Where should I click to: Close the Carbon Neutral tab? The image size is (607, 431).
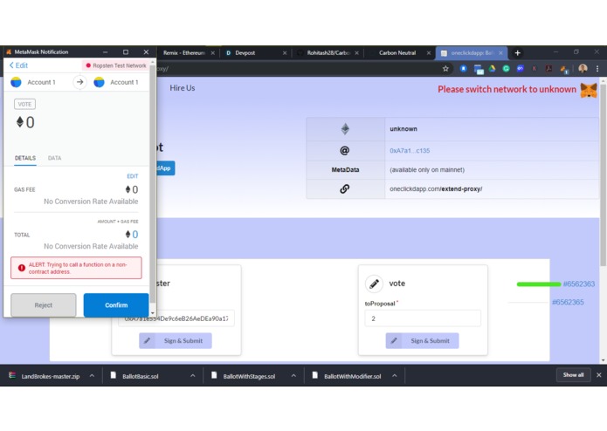pyautogui.click(x=429, y=53)
